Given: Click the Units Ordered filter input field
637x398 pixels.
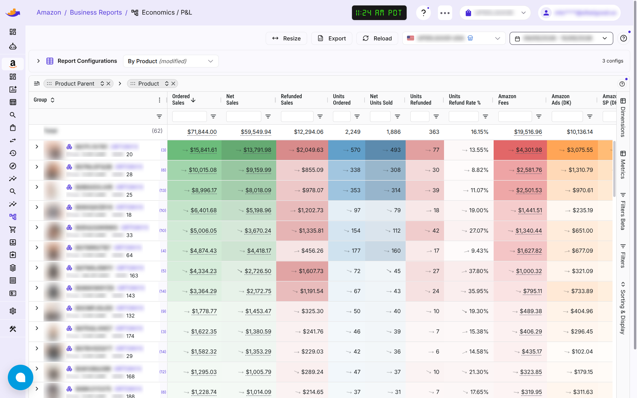Looking at the screenshot, I should [342, 116].
